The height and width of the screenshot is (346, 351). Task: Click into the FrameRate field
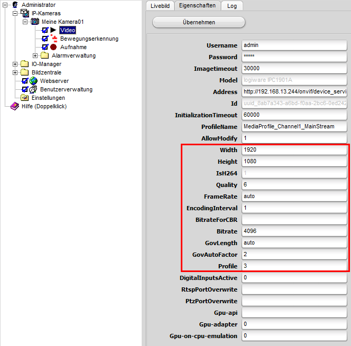coord(293,197)
